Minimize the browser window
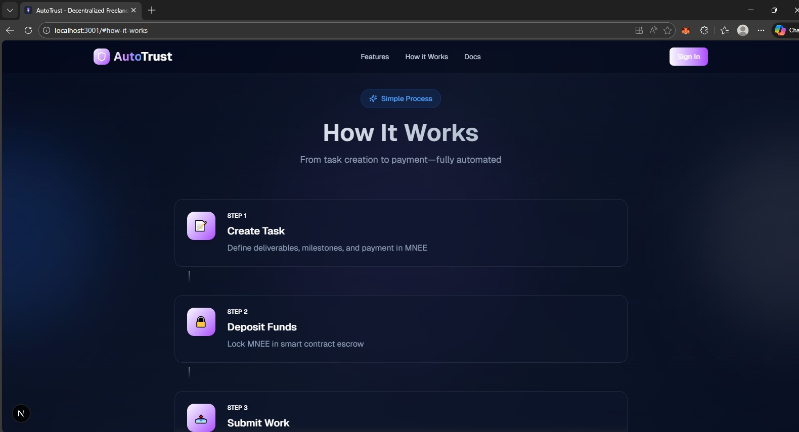 point(751,10)
